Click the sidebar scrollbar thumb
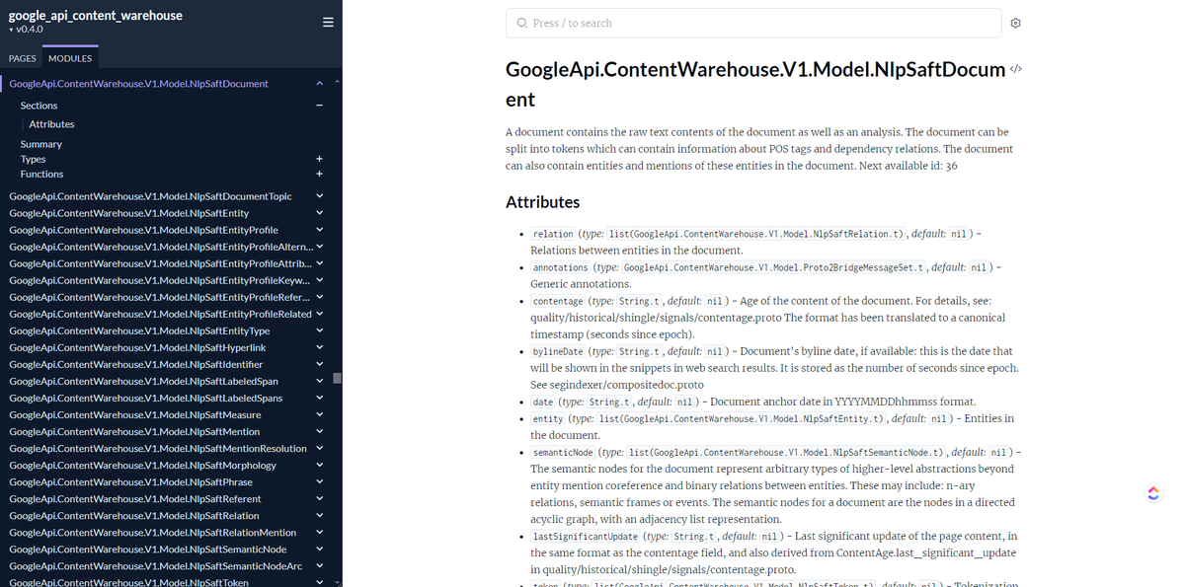Screen dimensions: 1185x587 [337, 378]
